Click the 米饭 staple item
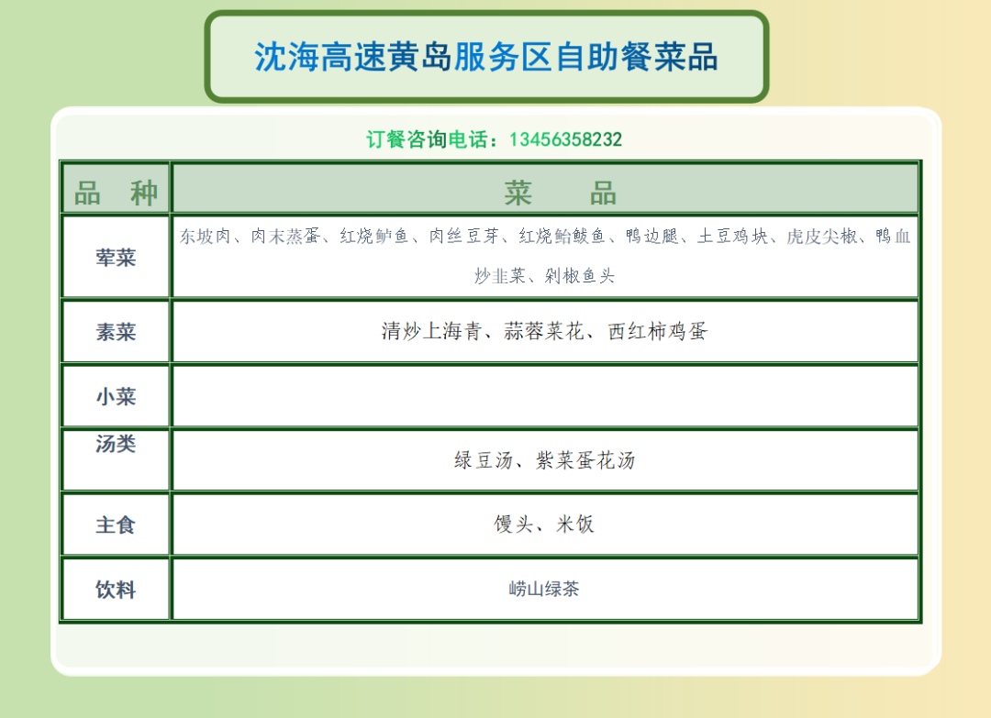The height and width of the screenshot is (718, 991). click(x=575, y=525)
